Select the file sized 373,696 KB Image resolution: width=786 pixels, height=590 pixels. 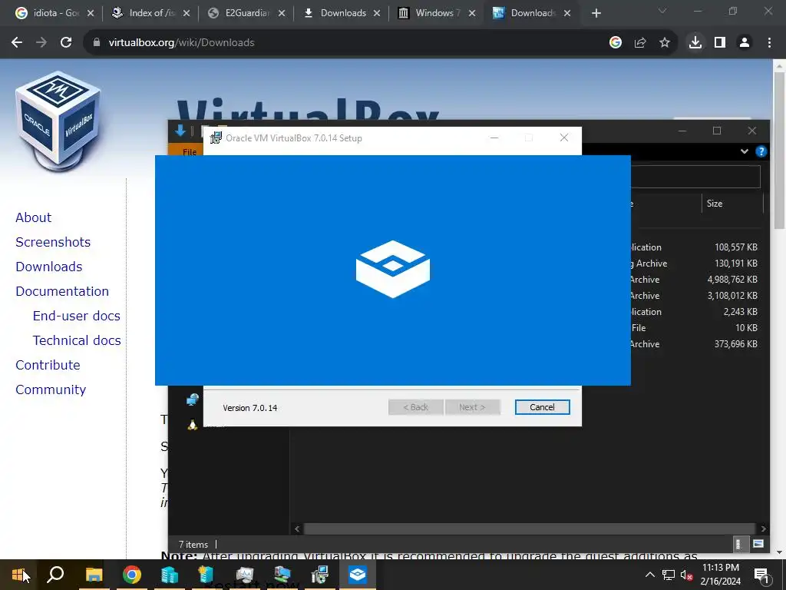click(697, 343)
